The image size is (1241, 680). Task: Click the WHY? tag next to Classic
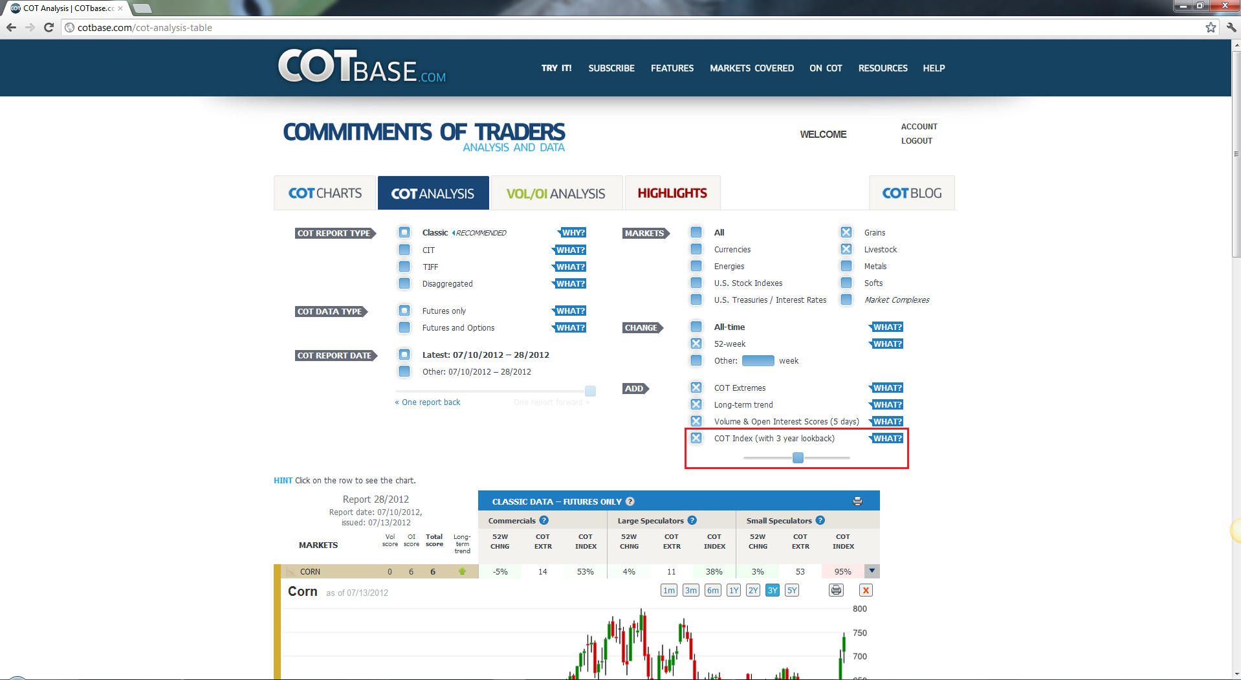[572, 233]
